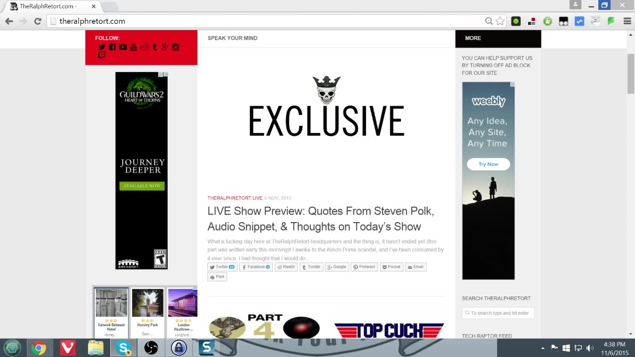
Task: Open the Reddit follow icon
Action: click(144, 47)
